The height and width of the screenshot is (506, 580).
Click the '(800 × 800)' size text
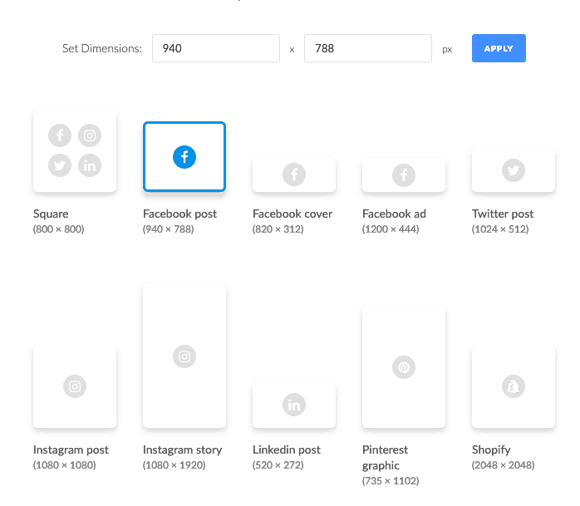click(x=59, y=229)
